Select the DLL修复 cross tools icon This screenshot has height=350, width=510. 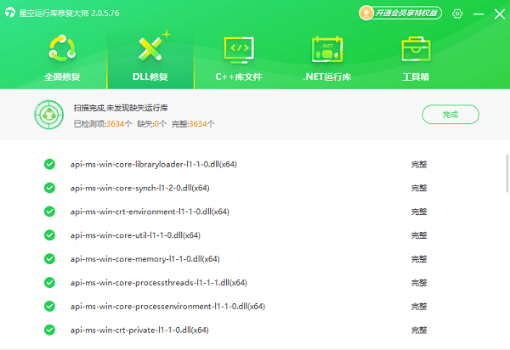(150, 48)
